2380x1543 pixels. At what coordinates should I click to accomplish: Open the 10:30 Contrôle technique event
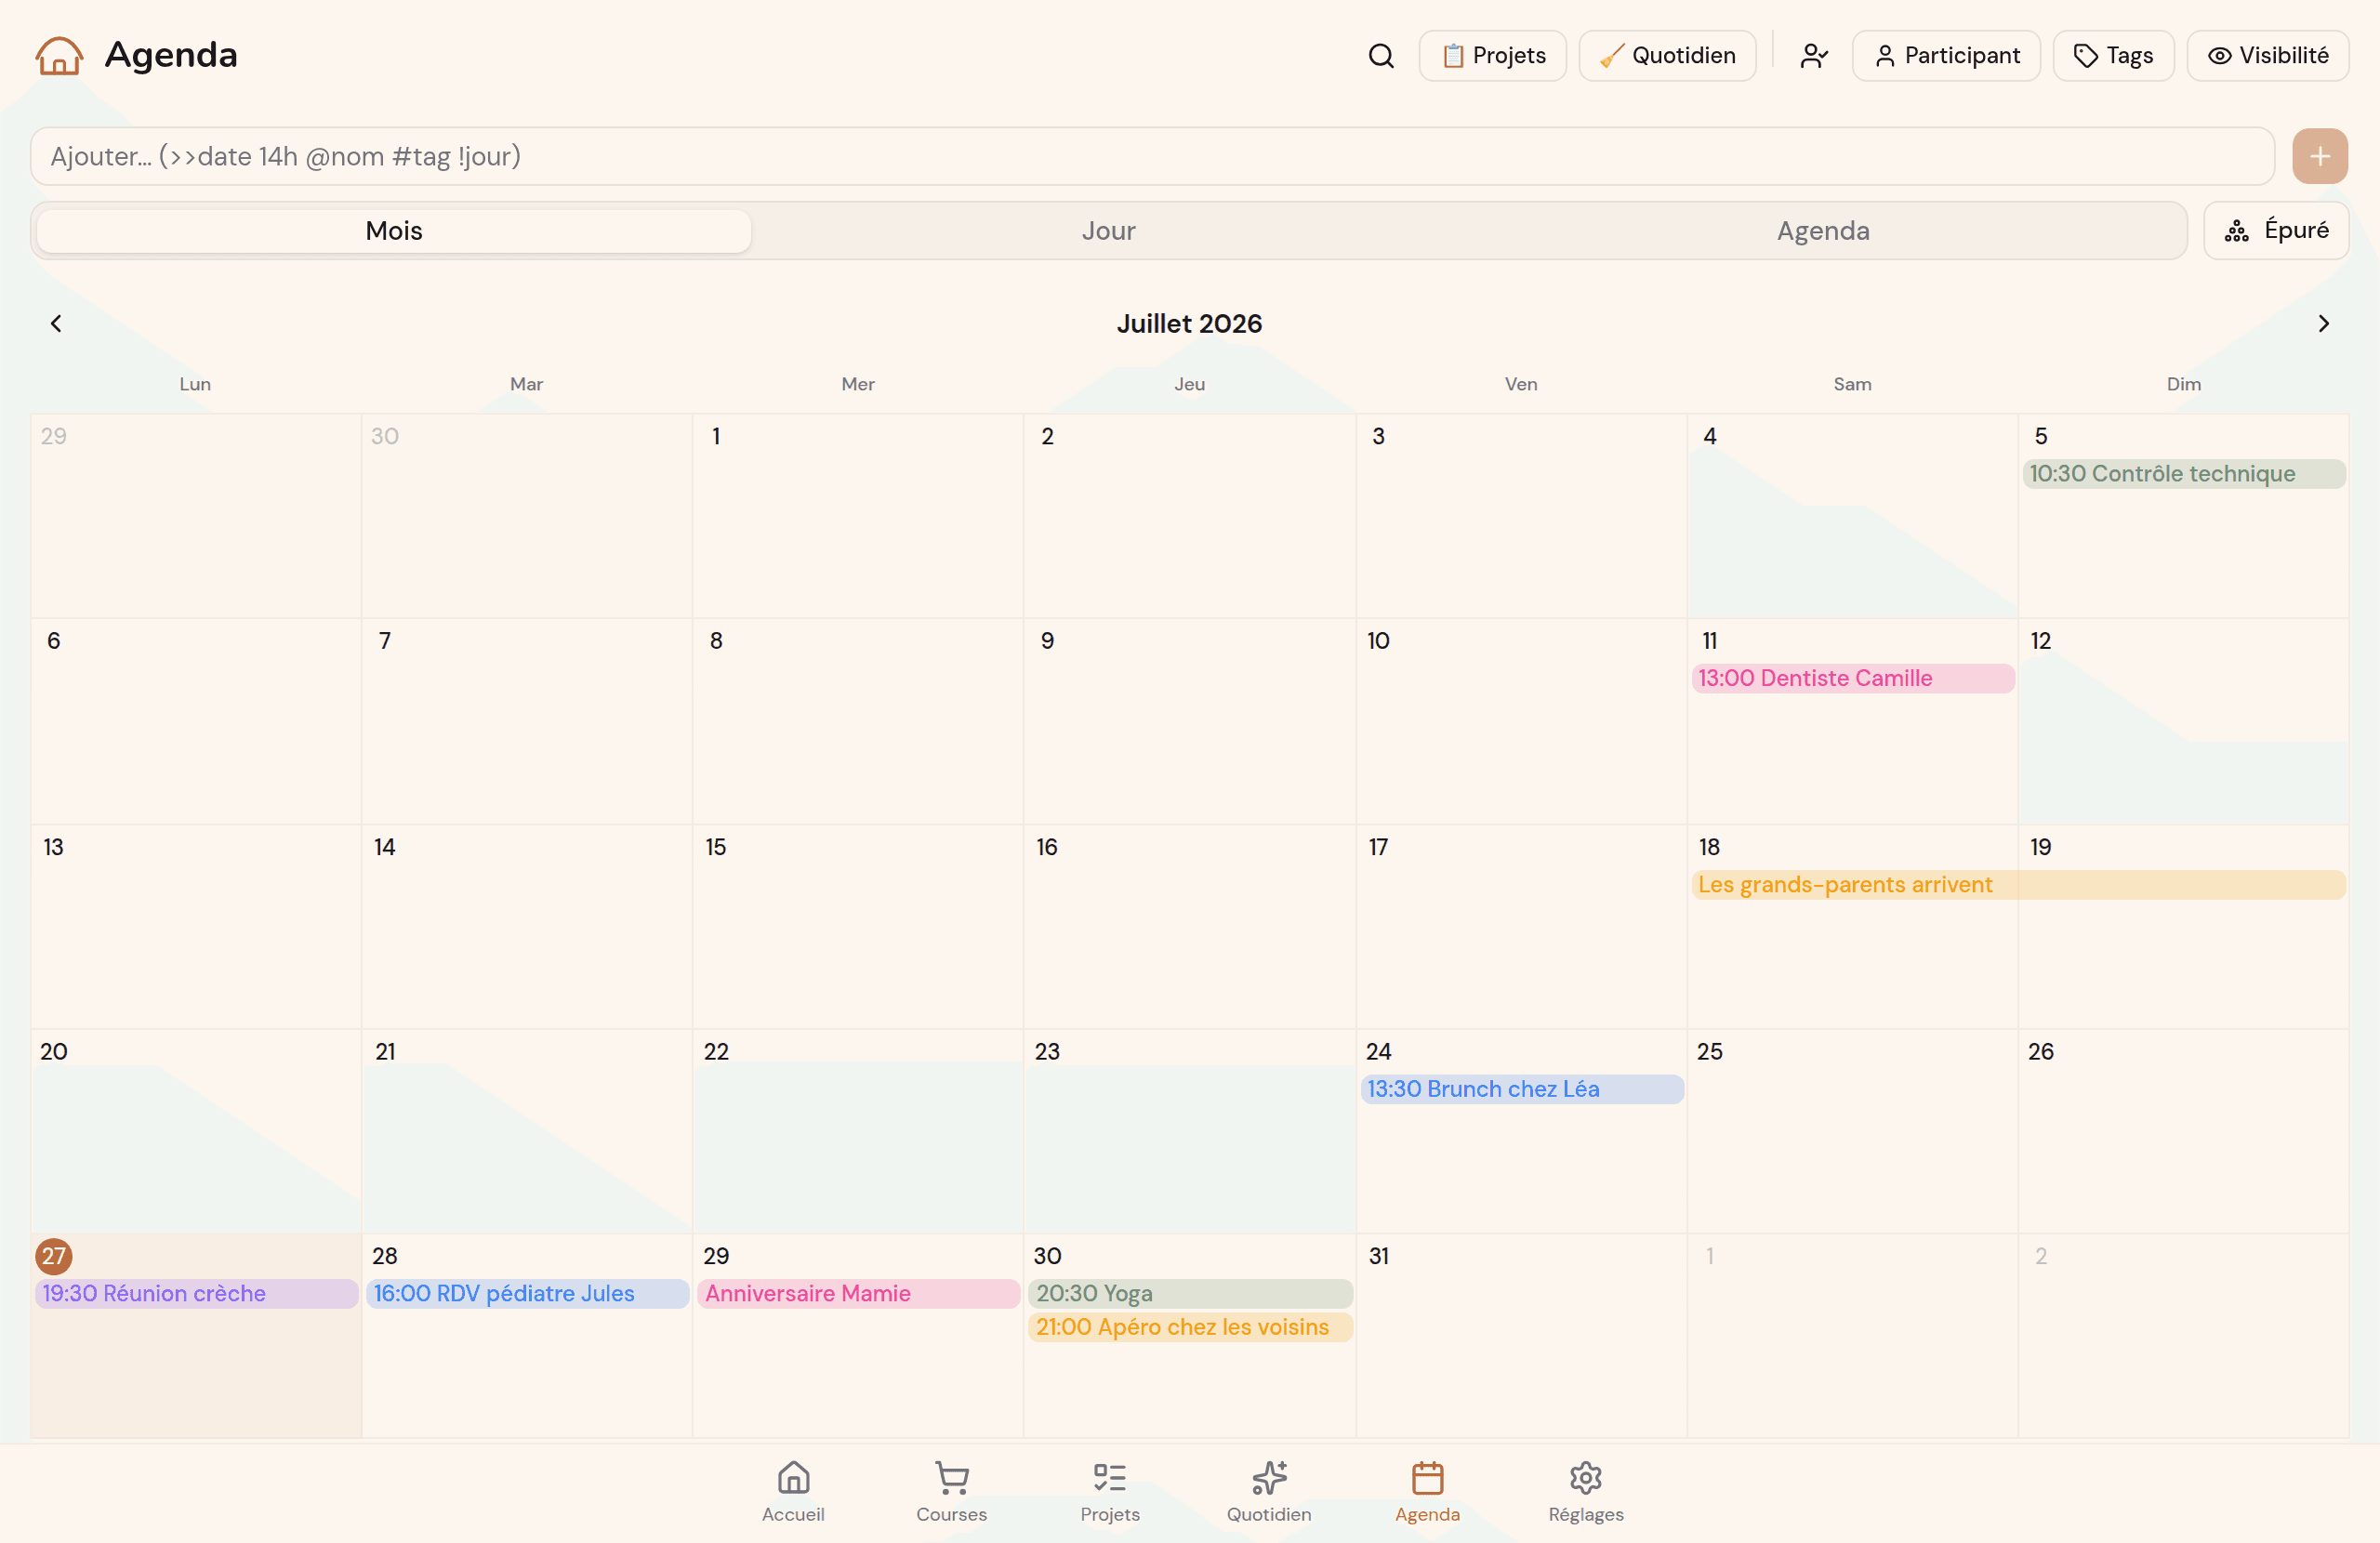coord(2183,474)
